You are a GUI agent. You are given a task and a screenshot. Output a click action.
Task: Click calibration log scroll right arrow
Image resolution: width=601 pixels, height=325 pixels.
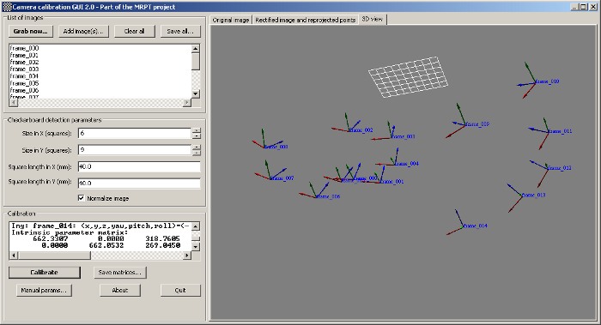pyautogui.click(x=187, y=256)
